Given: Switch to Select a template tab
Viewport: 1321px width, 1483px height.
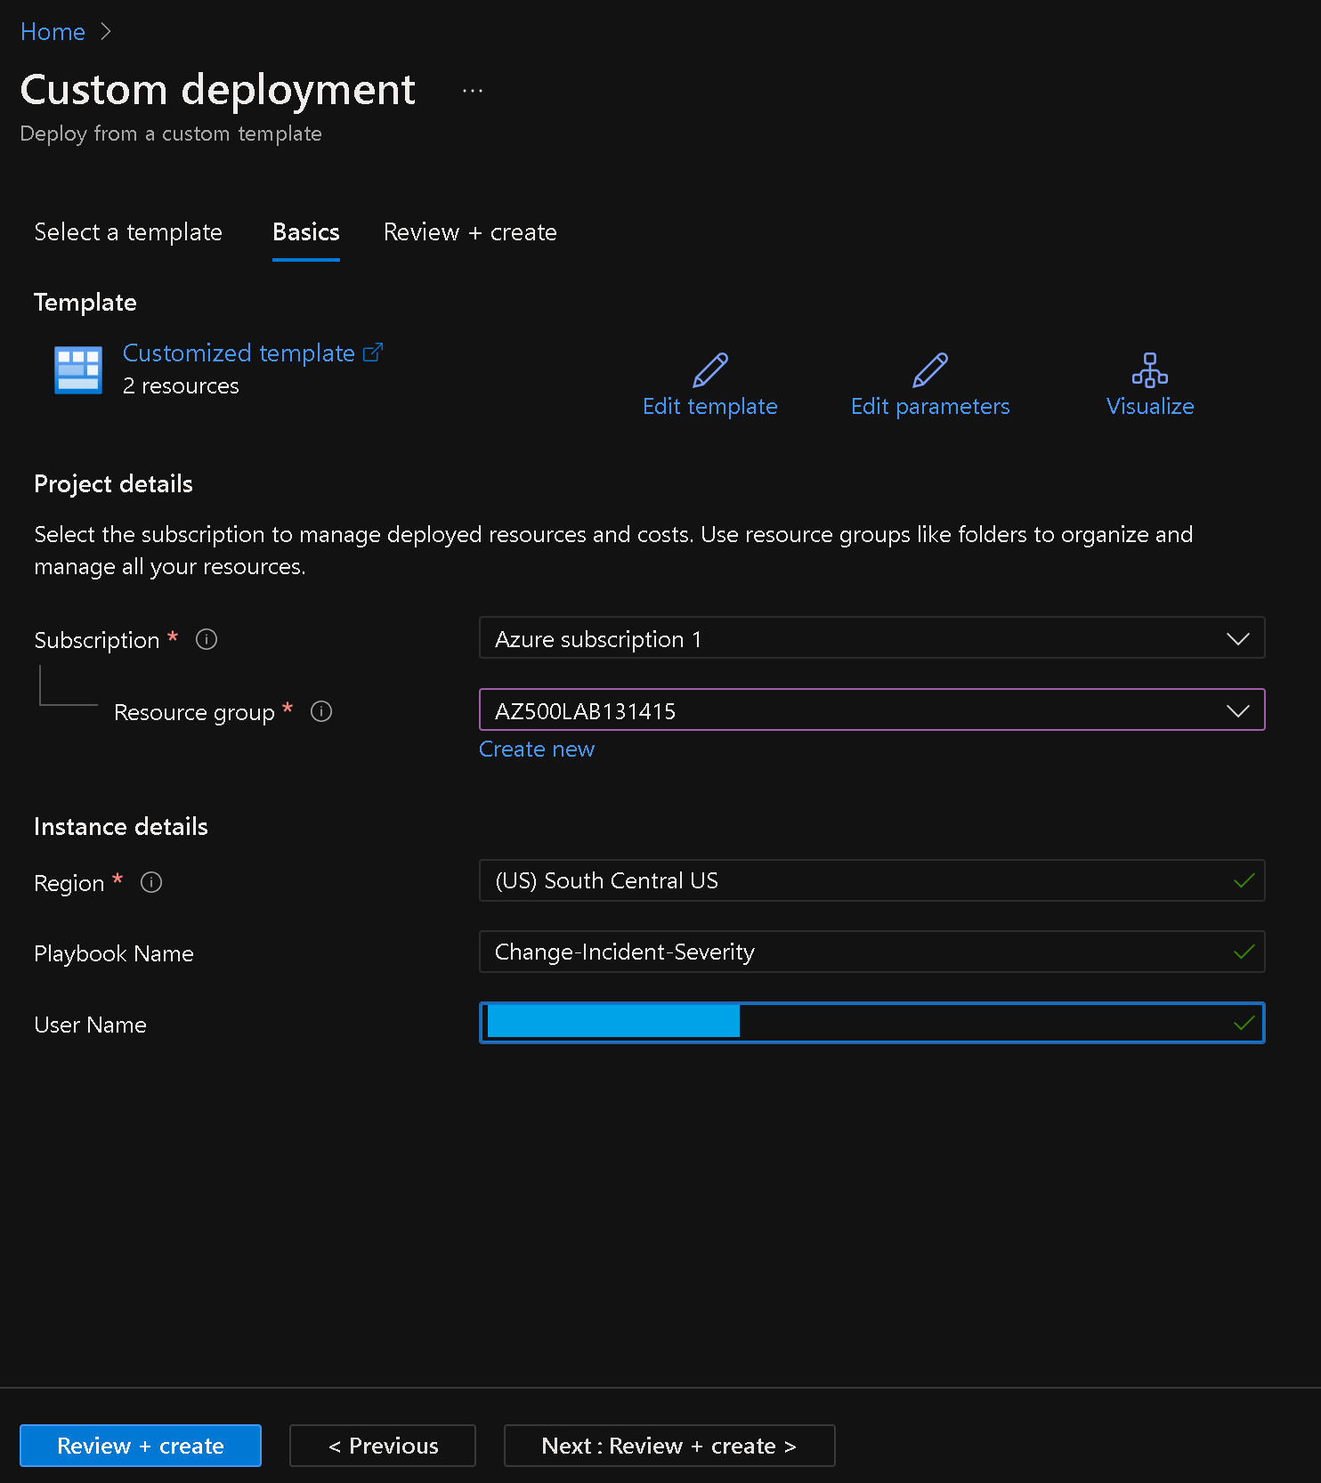Looking at the screenshot, I should point(128,232).
